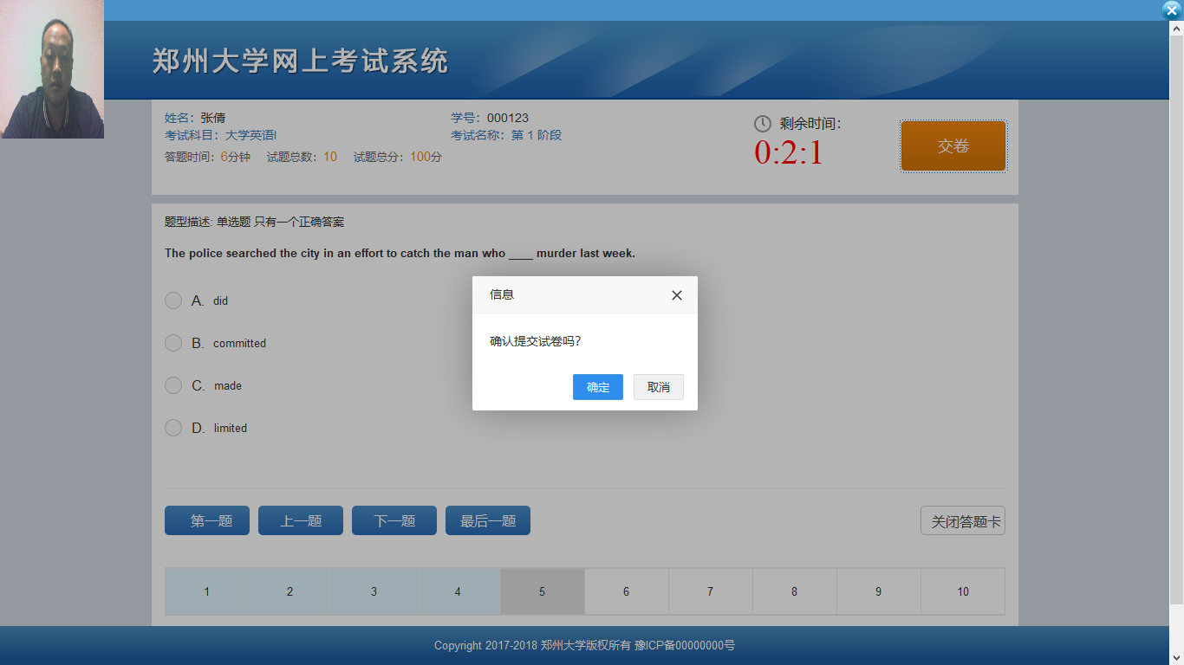Jump to last question via 最后一题
Viewport: 1184px width, 665px height.
pyautogui.click(x=488, y=520)
